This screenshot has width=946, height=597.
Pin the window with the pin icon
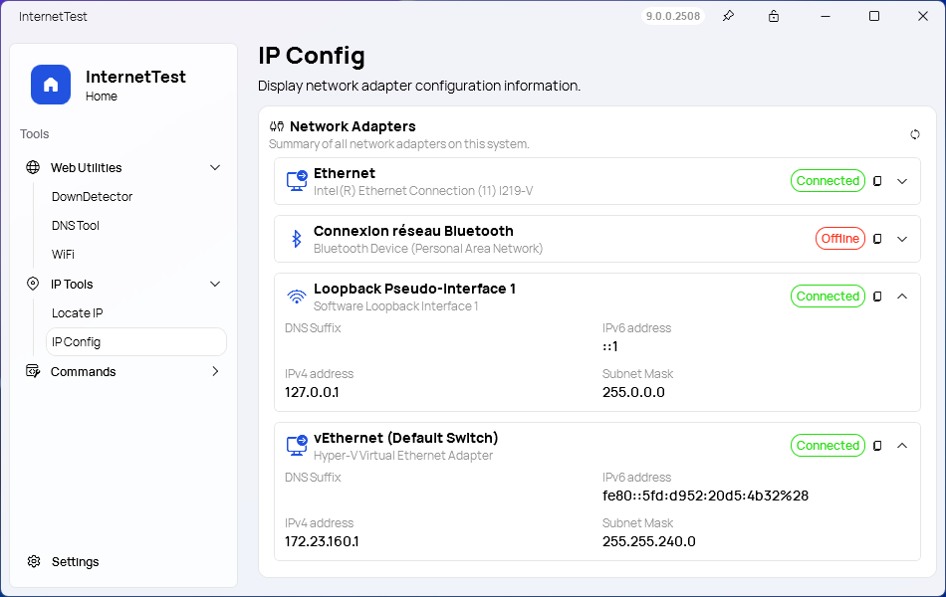coord(728,16)
